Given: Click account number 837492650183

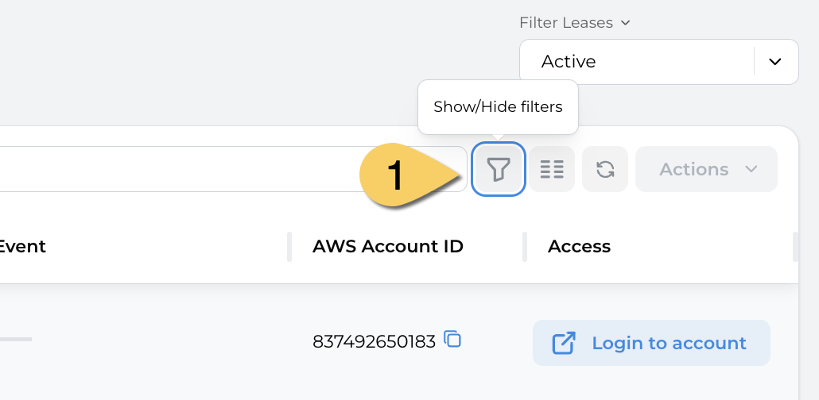Looking at the screenshot, I should coord(374,342).
